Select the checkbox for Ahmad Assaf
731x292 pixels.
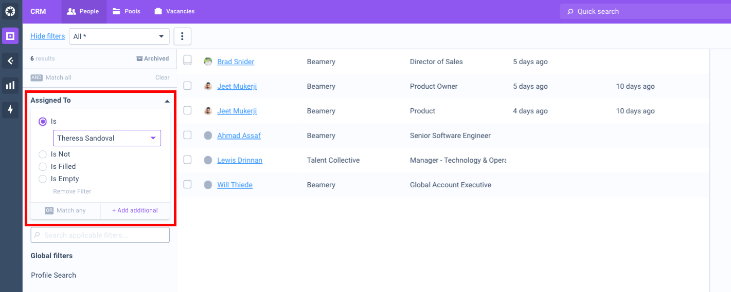(187, 135)
